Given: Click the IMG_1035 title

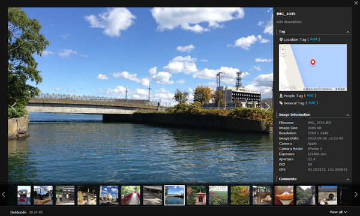Looking at the screenshot, I should point(286,14).
